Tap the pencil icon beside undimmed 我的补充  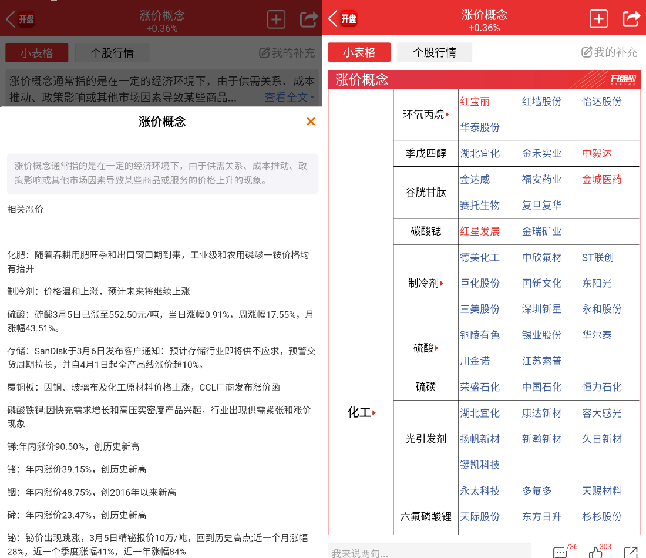pos(587,52)
